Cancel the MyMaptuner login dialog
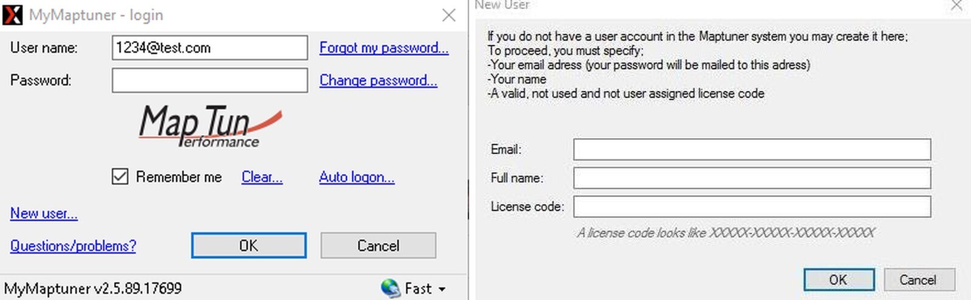Viewport: 971px width, 300px height. point(378,245)
